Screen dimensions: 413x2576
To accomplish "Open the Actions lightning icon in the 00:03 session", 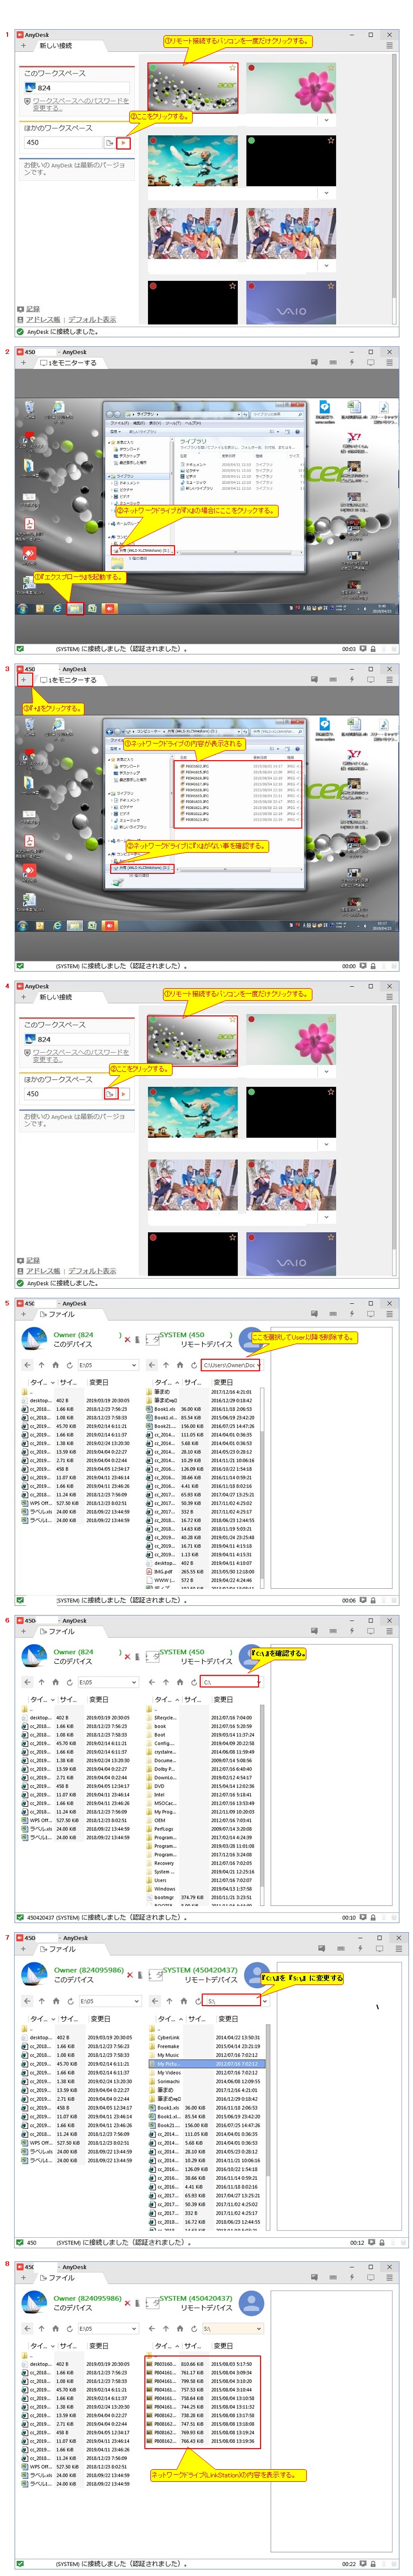I will click(352, 363).
